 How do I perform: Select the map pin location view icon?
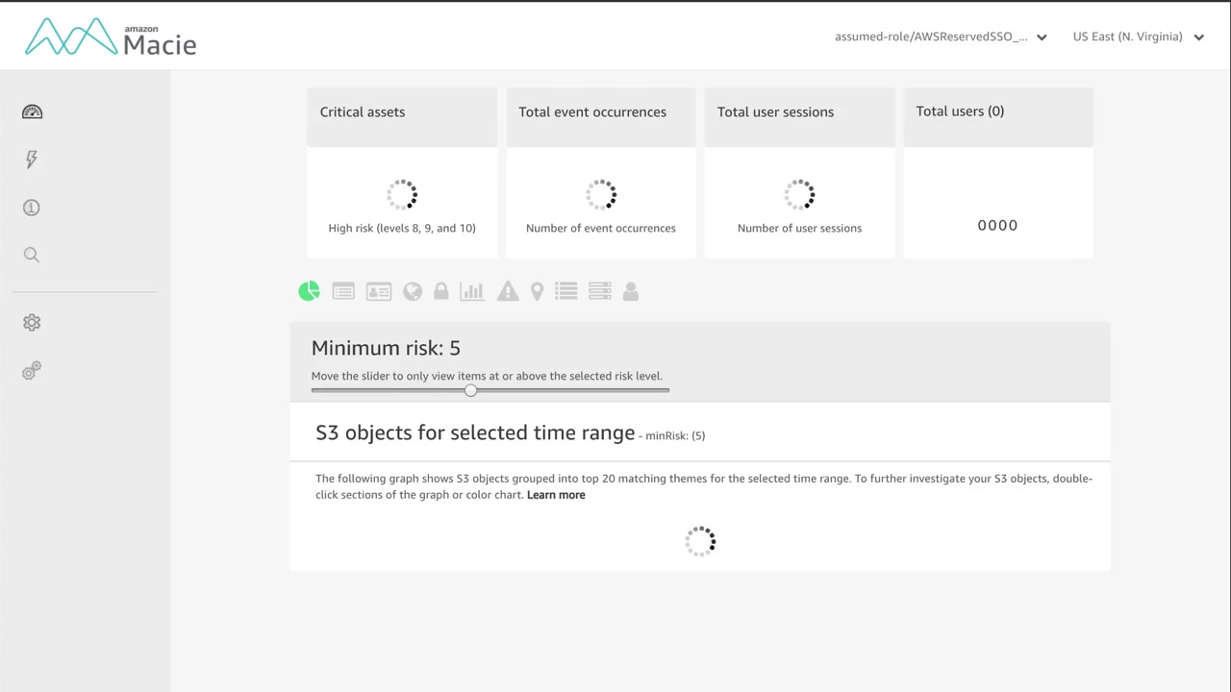(538, 291)
